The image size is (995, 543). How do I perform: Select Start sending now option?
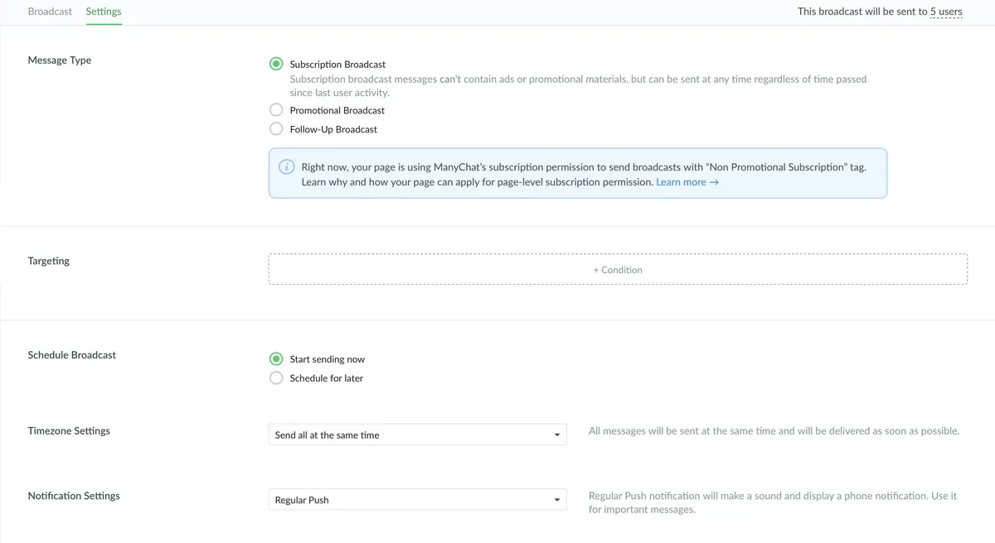pyautogui.click(x=276, y=359)
